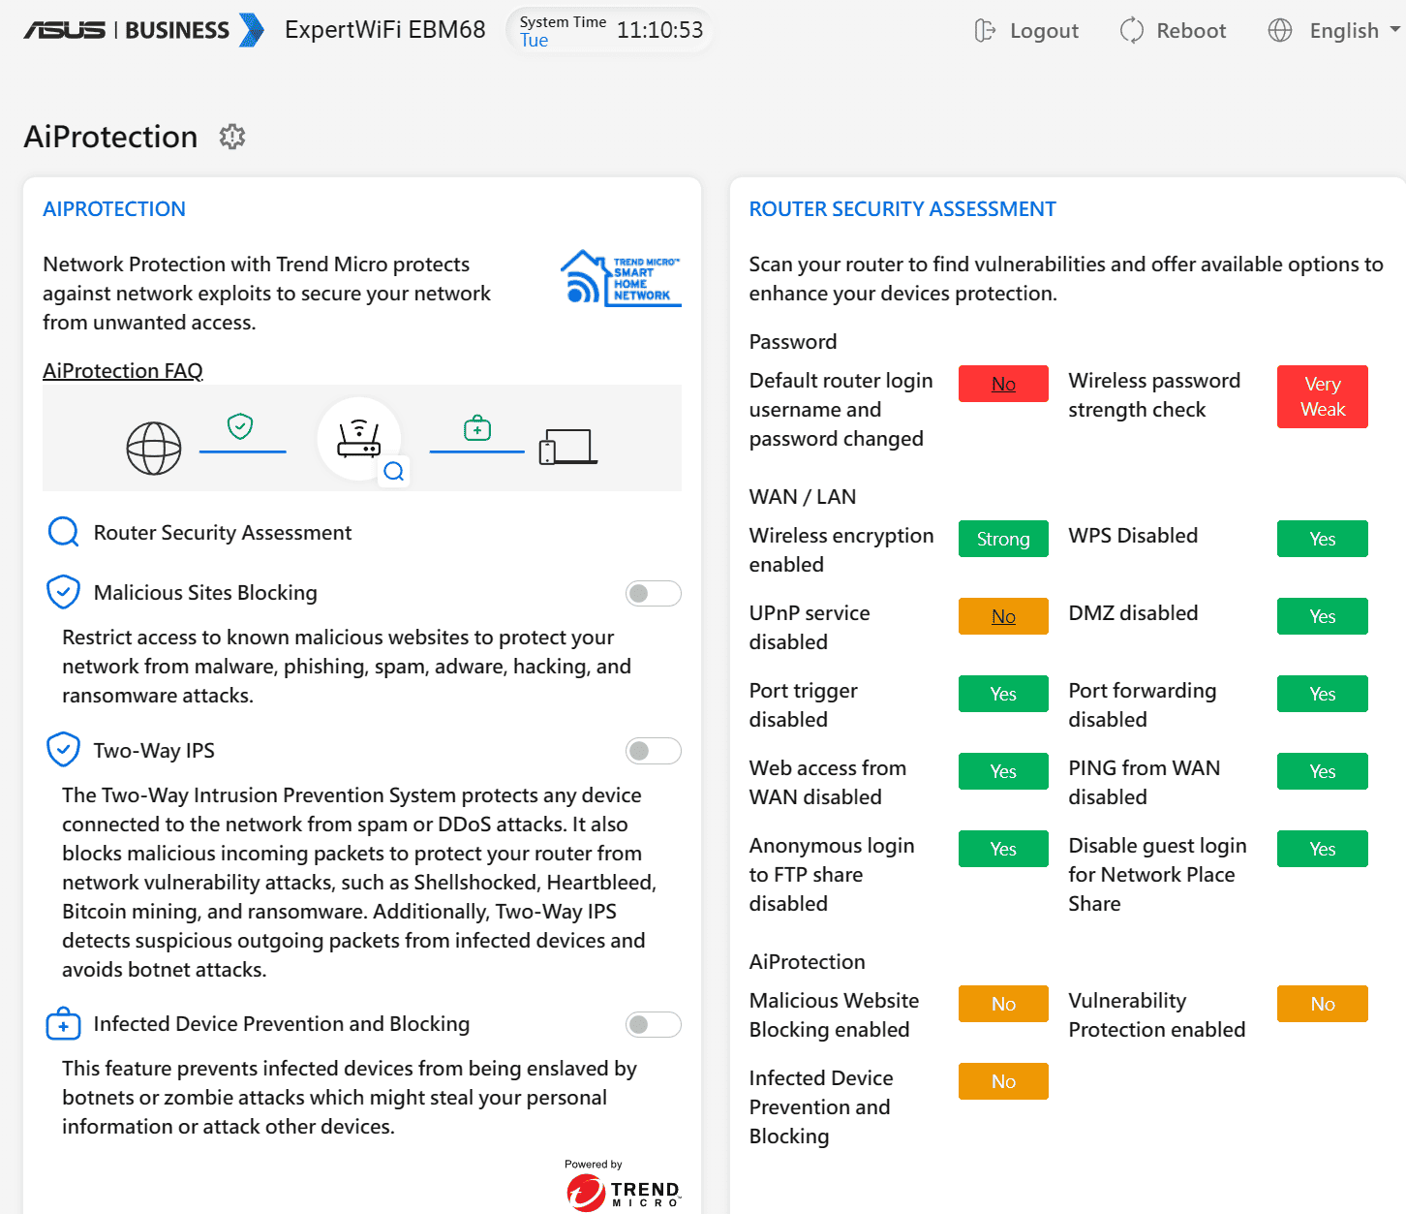The height and width of the screenshot is (1214, 1406).
Task: Click Yes for PING from WAN disabled
Action: coord(1323,771)
